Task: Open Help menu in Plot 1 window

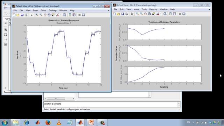Action: [173, 9]
